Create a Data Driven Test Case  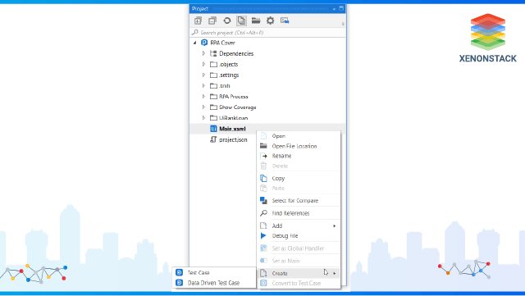(x=213, y=283)
